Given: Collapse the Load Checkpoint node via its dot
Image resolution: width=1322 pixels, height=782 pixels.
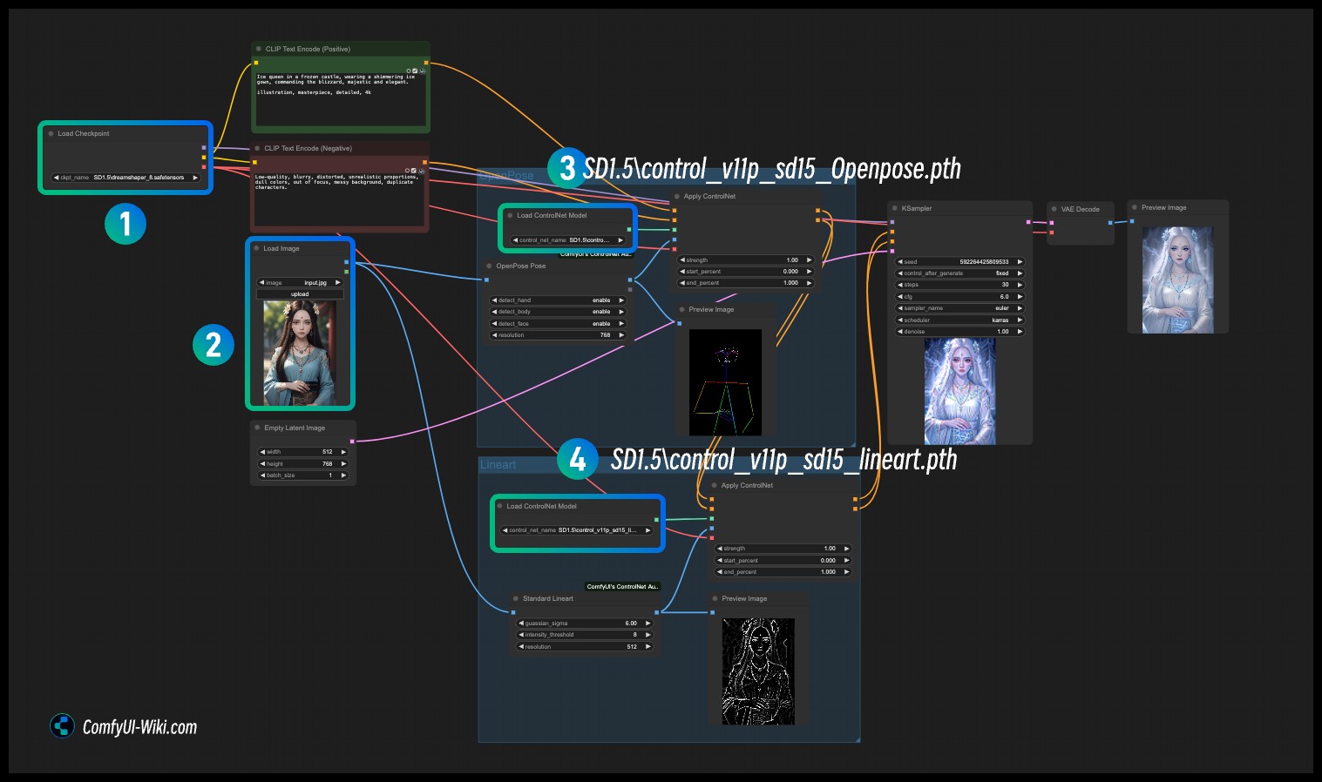Looking at the screenshot, I should [x=51, y=133].
